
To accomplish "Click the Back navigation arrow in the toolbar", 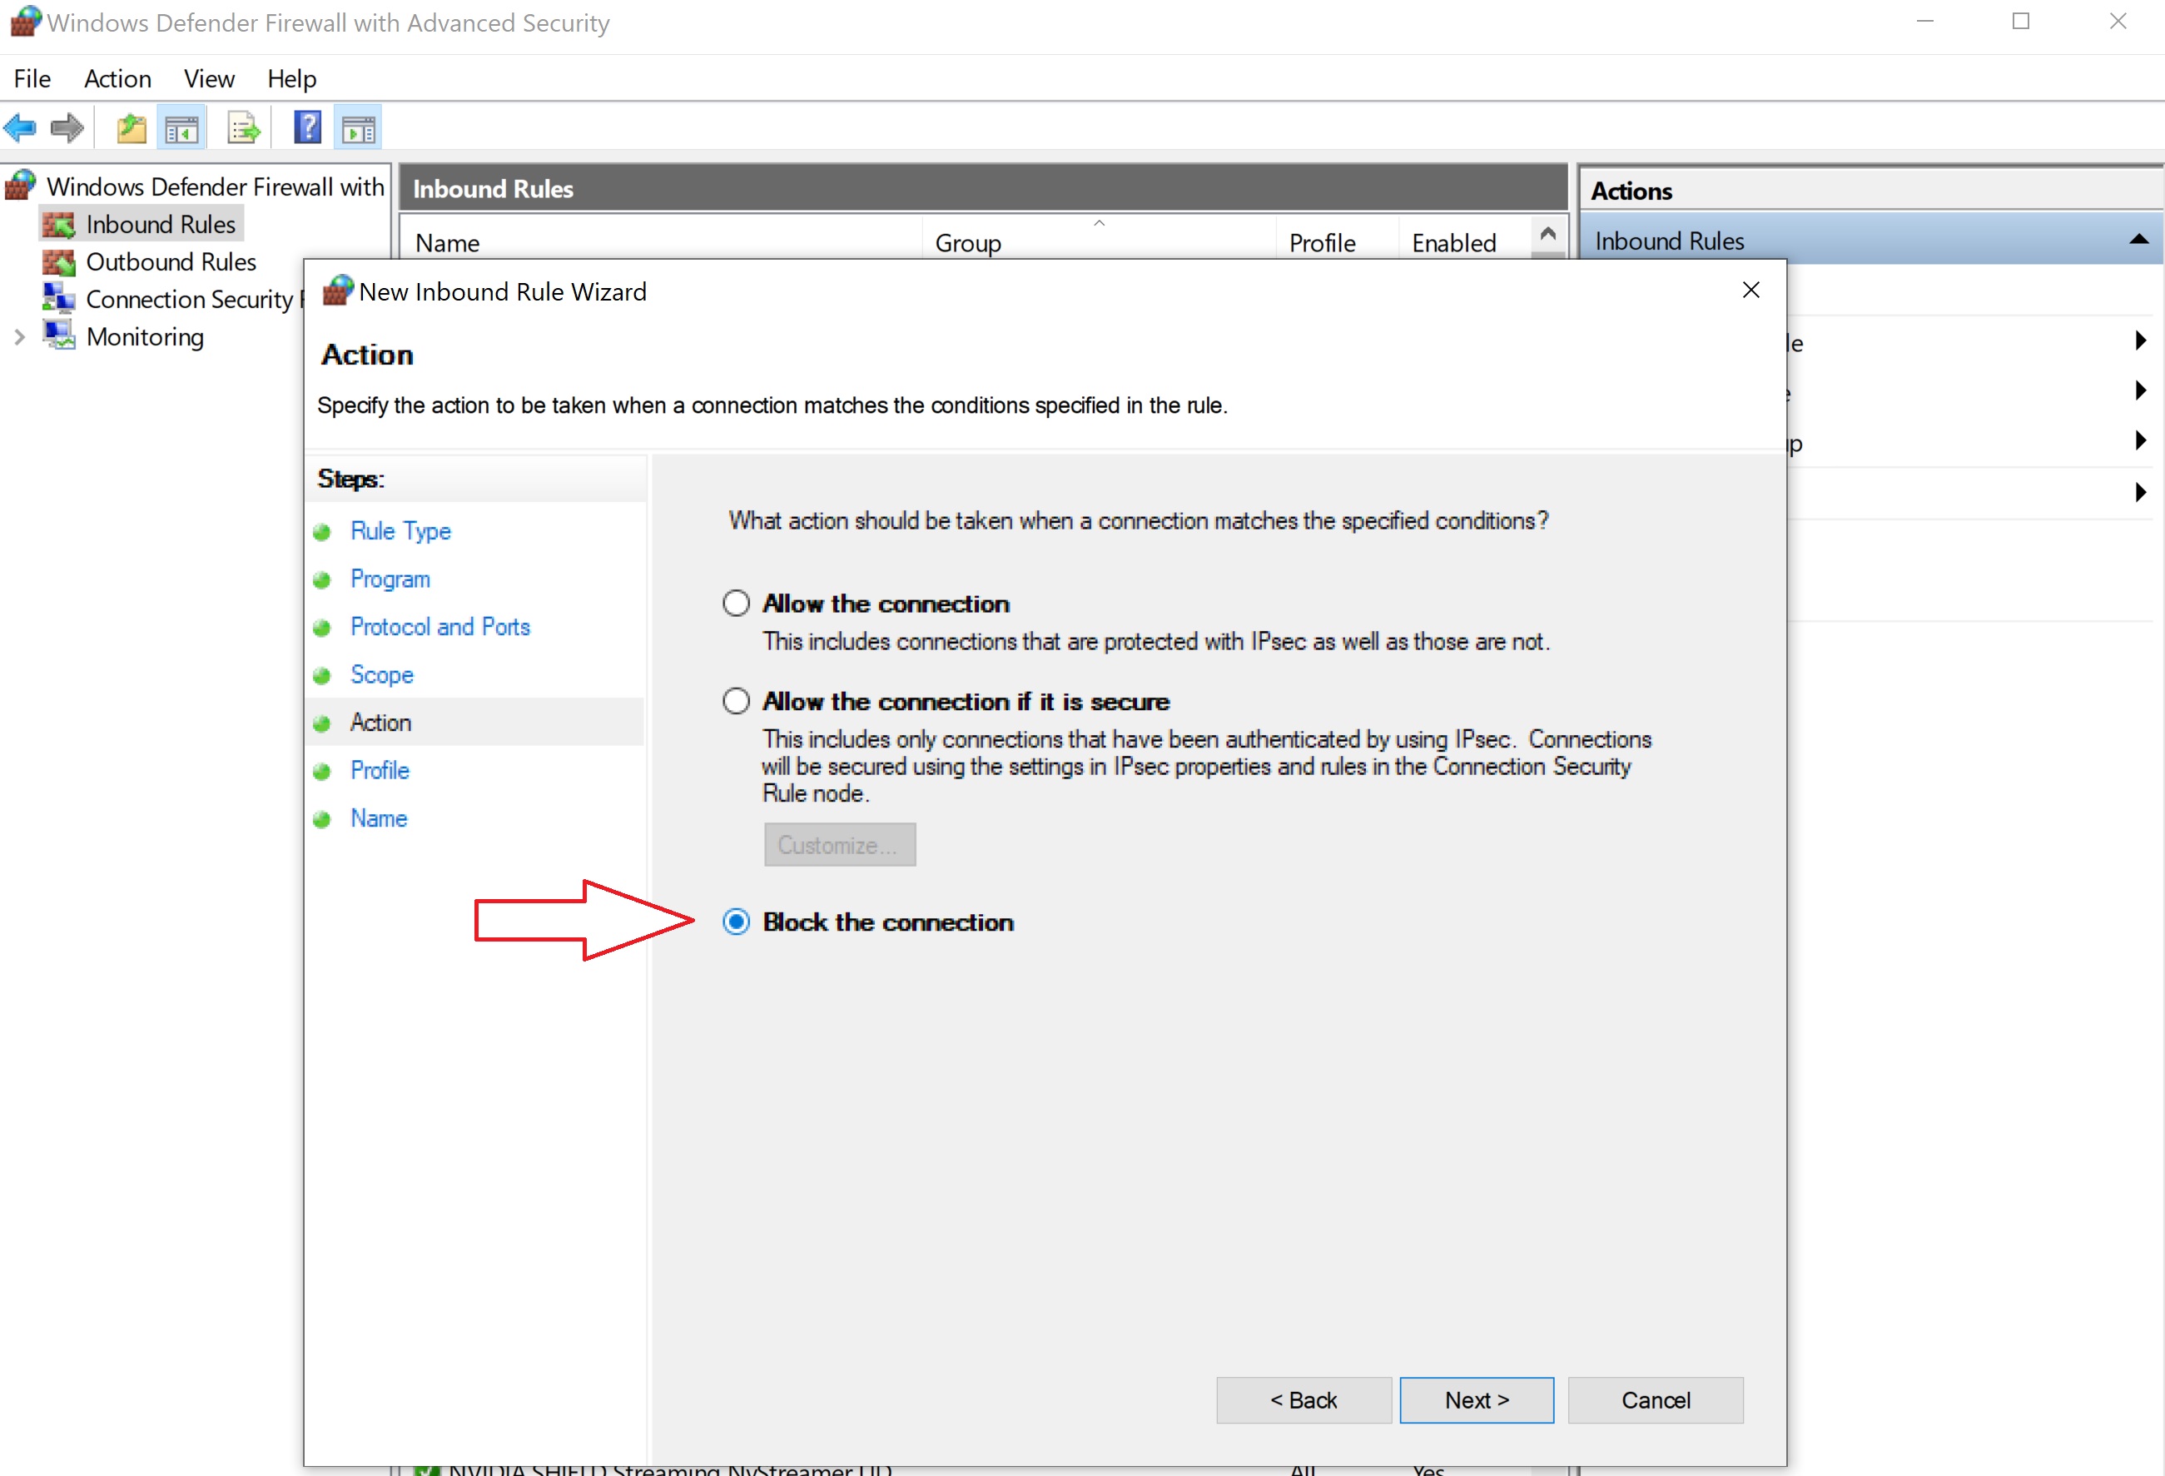I will pyautogui.click(x=20, y=127).
